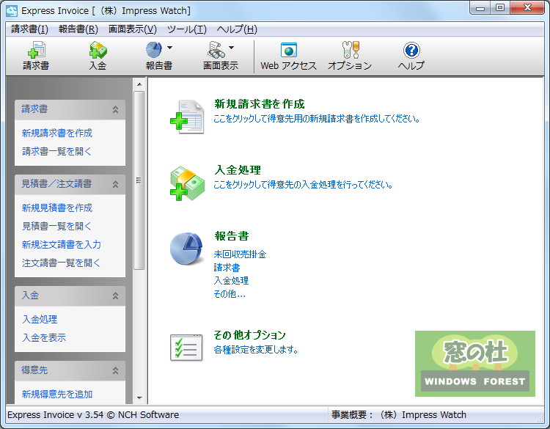Click sidebar link 見積書一覧を開く
This screenshot has height=429, width=550.
(x=56, y=226)
